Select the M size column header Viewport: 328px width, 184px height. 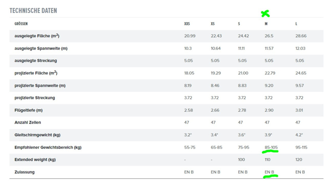[266, 24]
